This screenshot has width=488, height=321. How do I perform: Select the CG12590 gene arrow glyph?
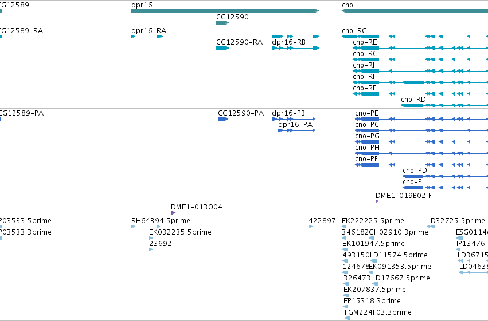click(222, 23)
